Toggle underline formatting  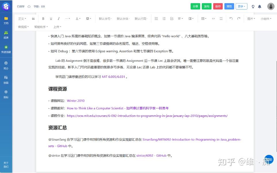pyautogui.click(x=51, y=19)
